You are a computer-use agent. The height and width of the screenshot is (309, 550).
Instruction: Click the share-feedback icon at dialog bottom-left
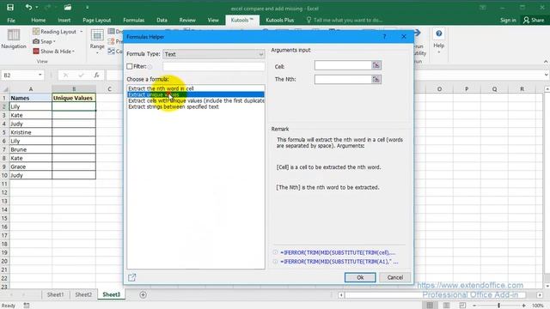pos(131,277)
